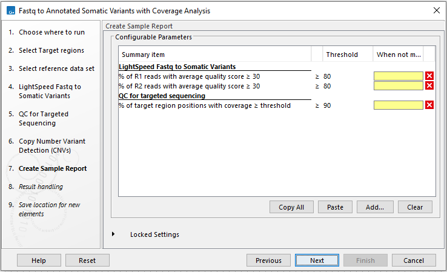Select step 6 Copy Number Variant Detection
447x272 pixels.
pos(52,146)
